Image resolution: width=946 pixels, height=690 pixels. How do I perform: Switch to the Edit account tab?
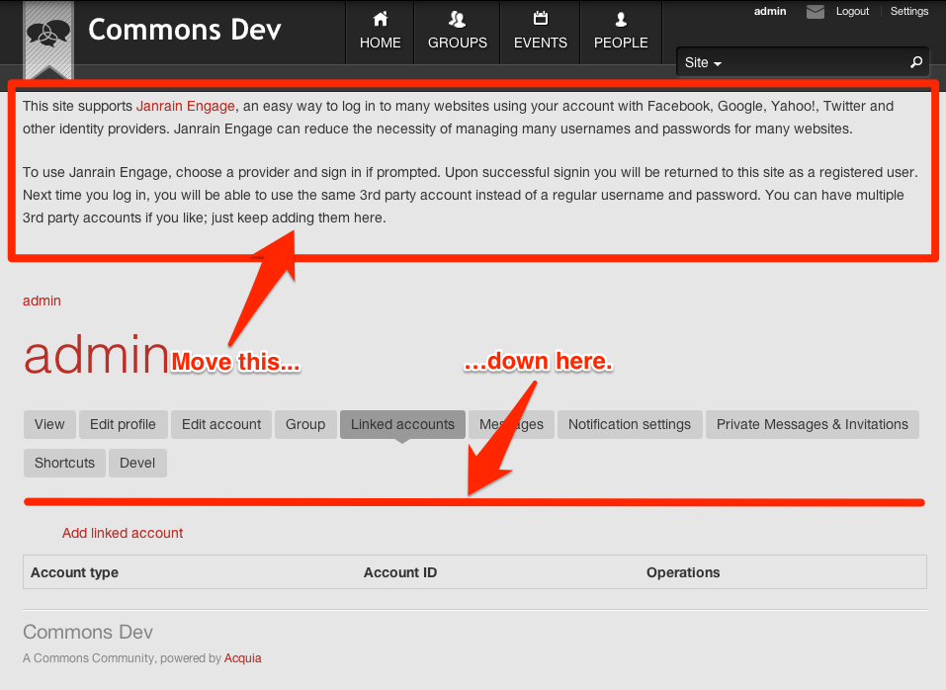(221, 425)
